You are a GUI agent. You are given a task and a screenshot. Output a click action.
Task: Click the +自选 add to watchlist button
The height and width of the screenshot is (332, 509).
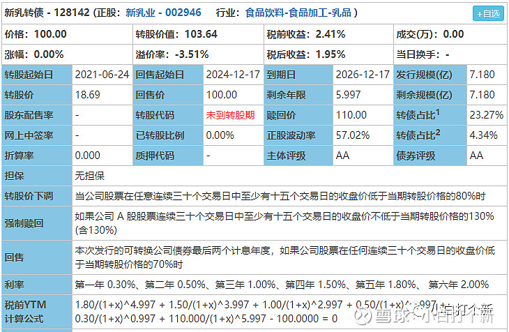(487, 13)
